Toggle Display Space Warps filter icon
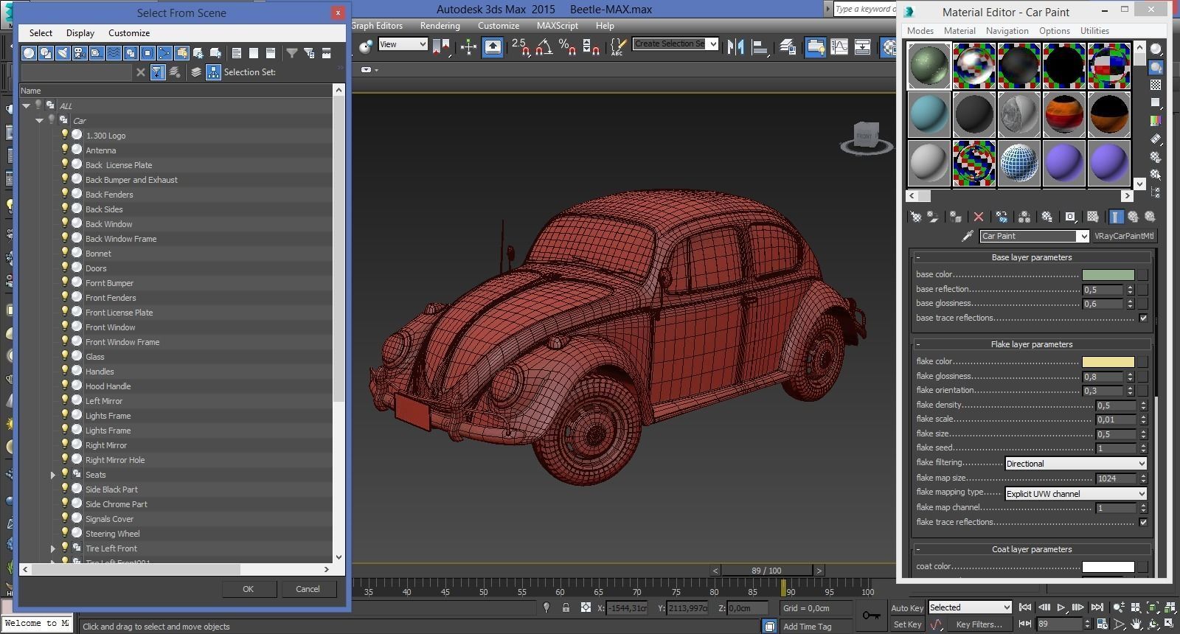Screen dimensions: 1180x634 pos(114,53)
